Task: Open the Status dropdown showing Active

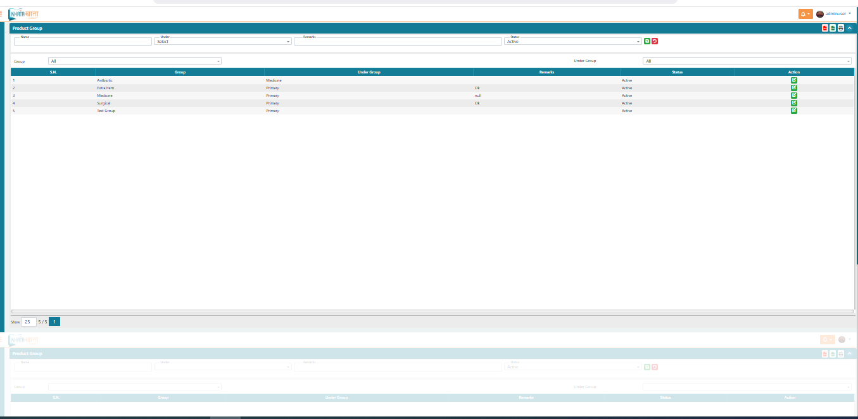Action: [573, 41]
